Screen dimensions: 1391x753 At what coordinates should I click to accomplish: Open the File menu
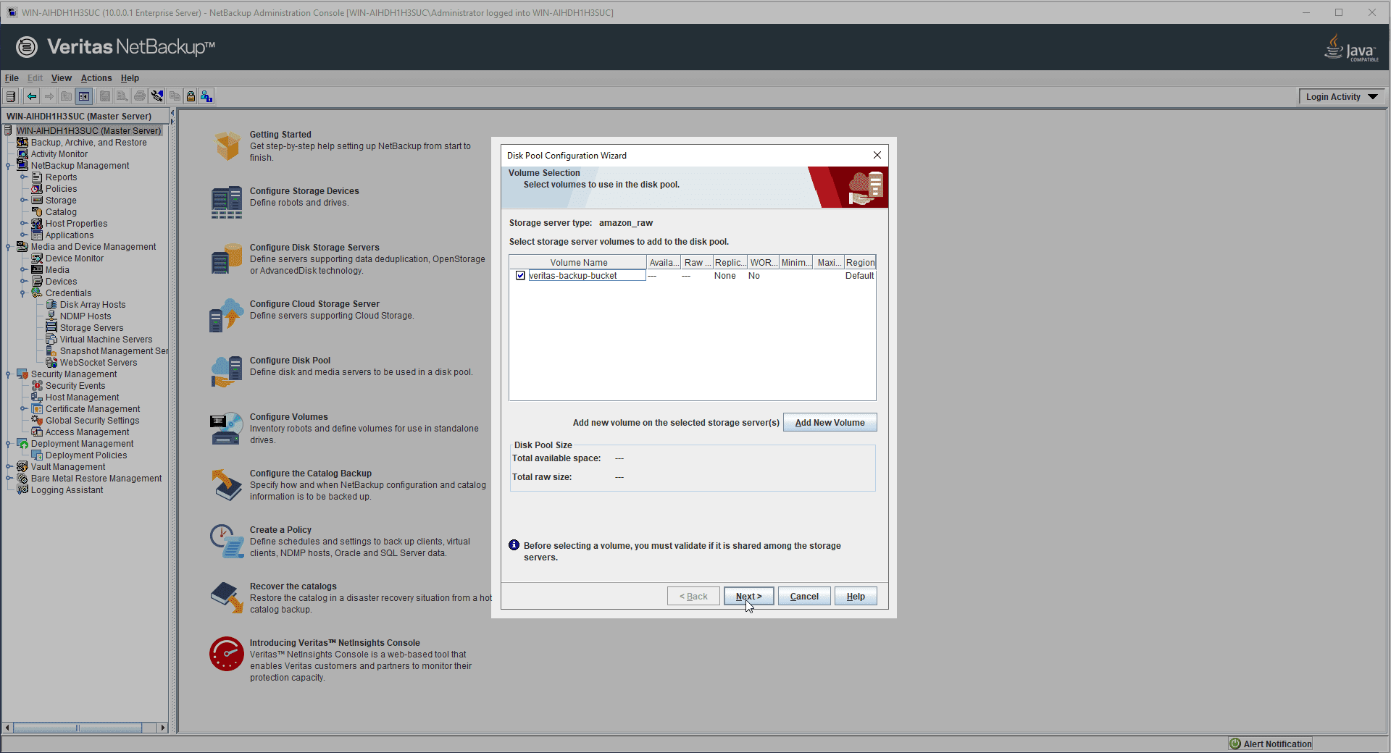click(x=12, y=78)
